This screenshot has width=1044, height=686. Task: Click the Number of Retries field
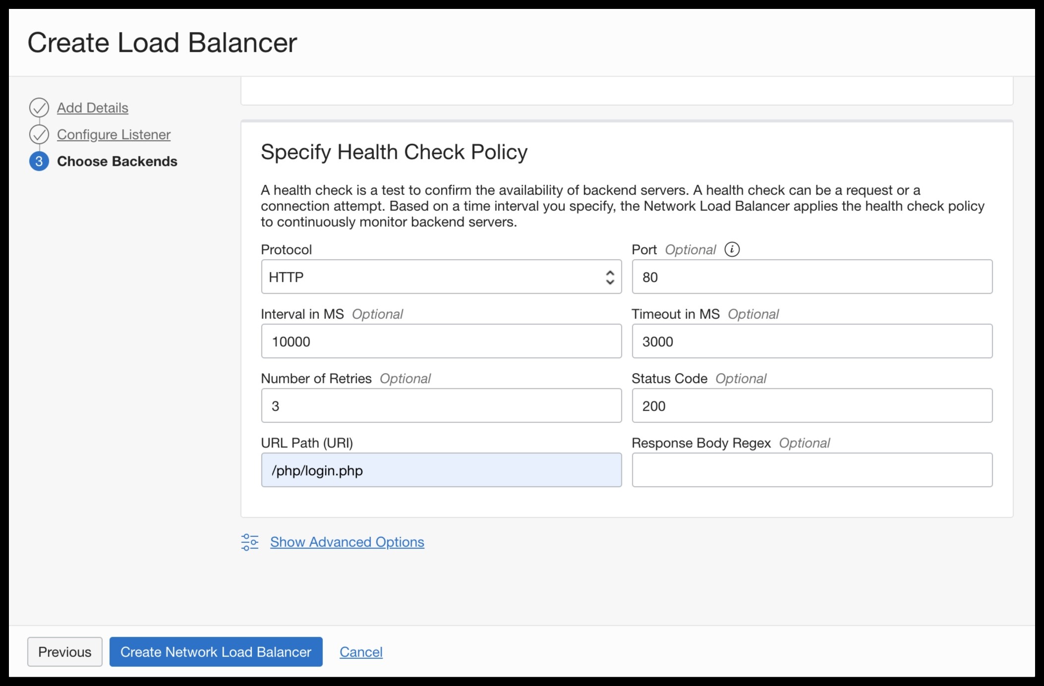point(441,405)
